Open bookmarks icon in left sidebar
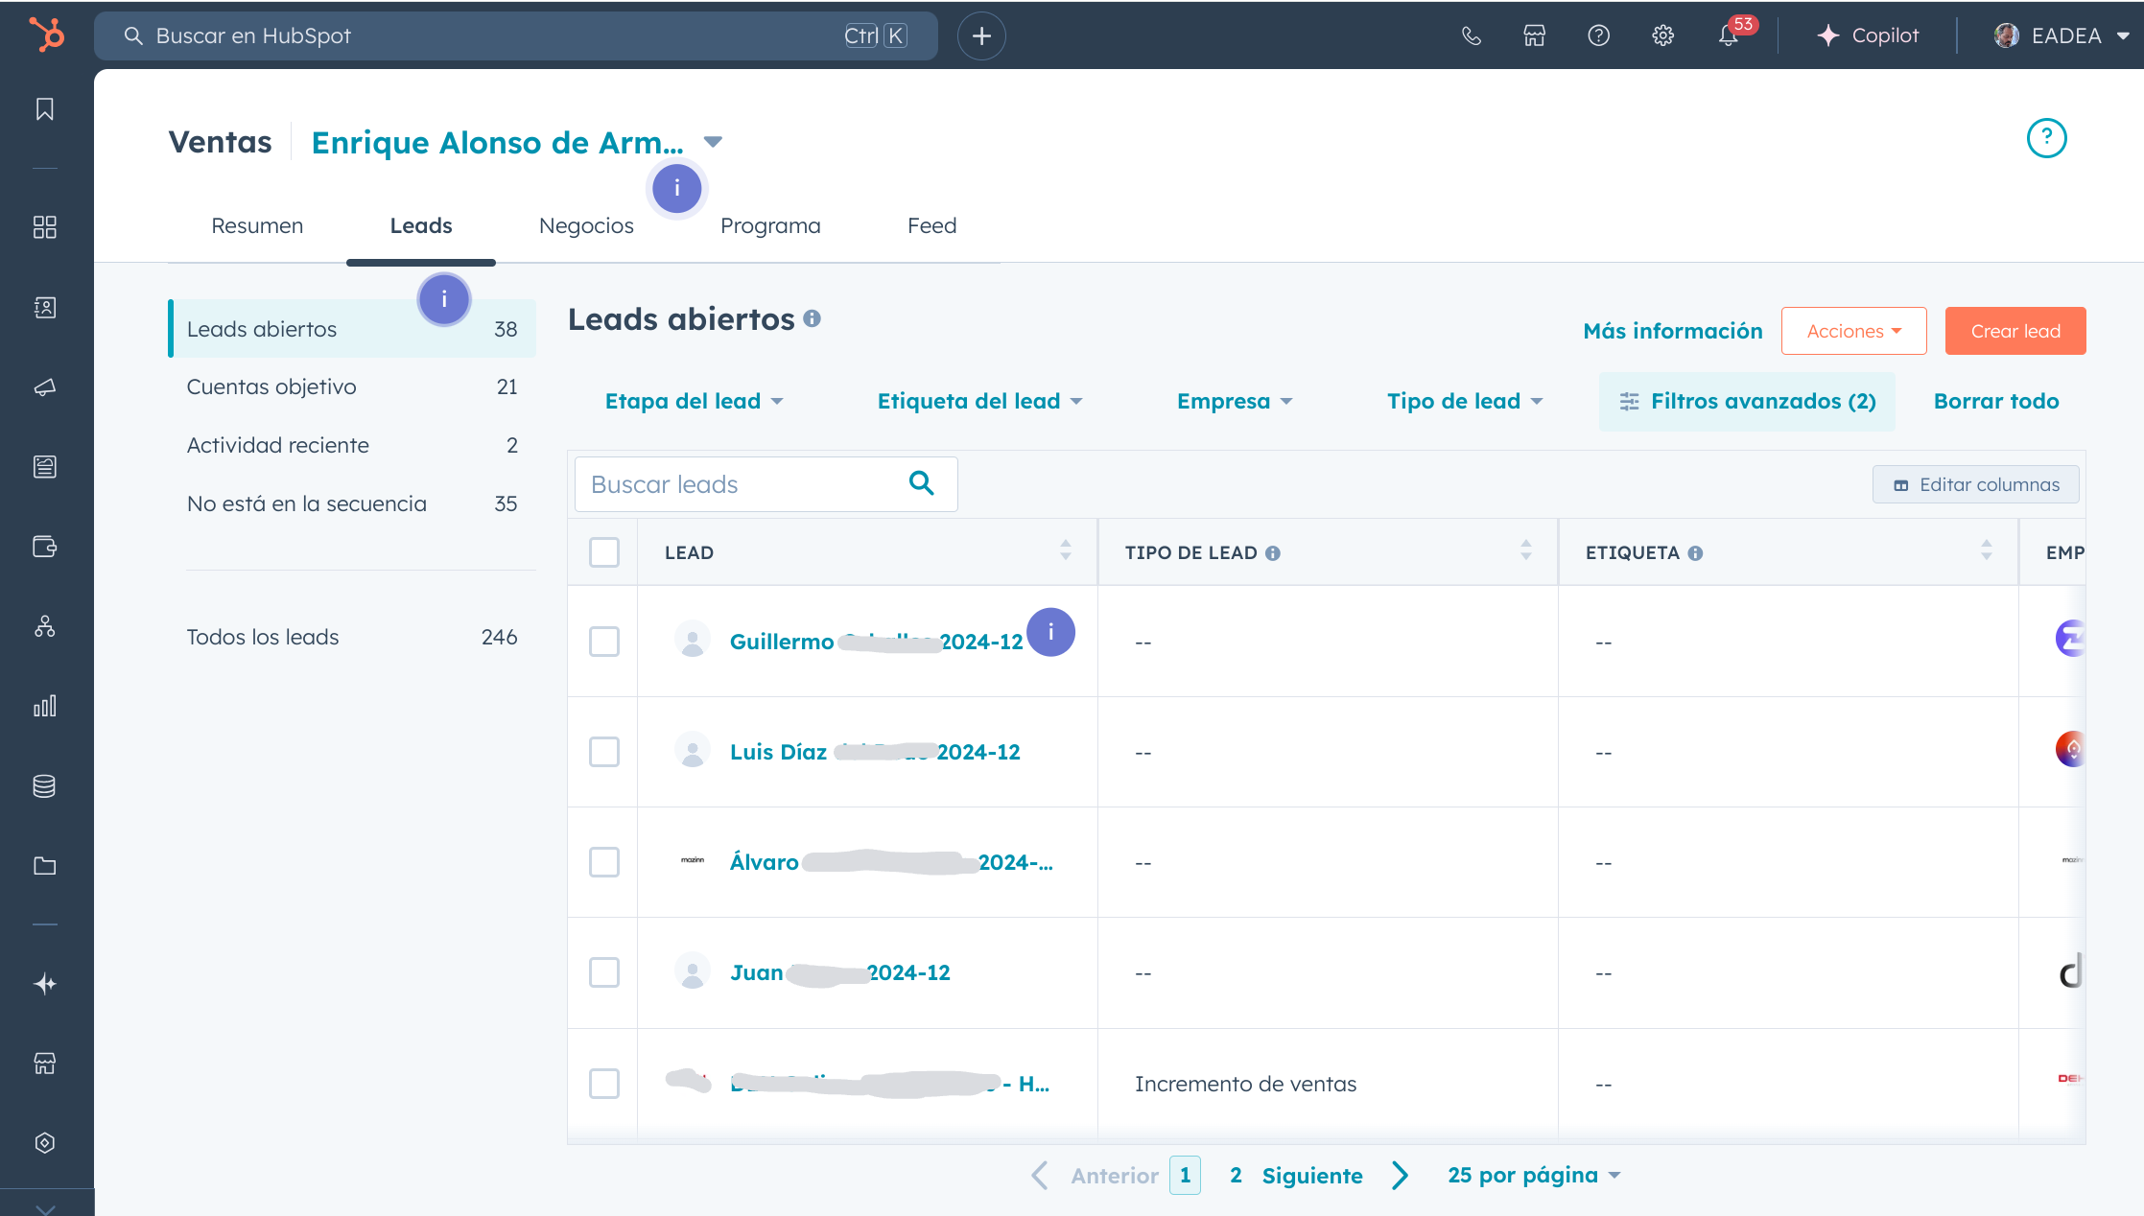This screenshot has width=2144, height=1216. click(45, 109)
